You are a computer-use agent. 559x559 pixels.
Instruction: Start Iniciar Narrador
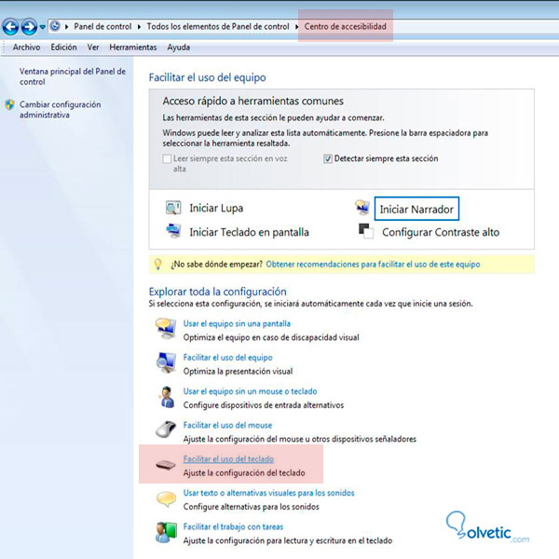point(416,209)
